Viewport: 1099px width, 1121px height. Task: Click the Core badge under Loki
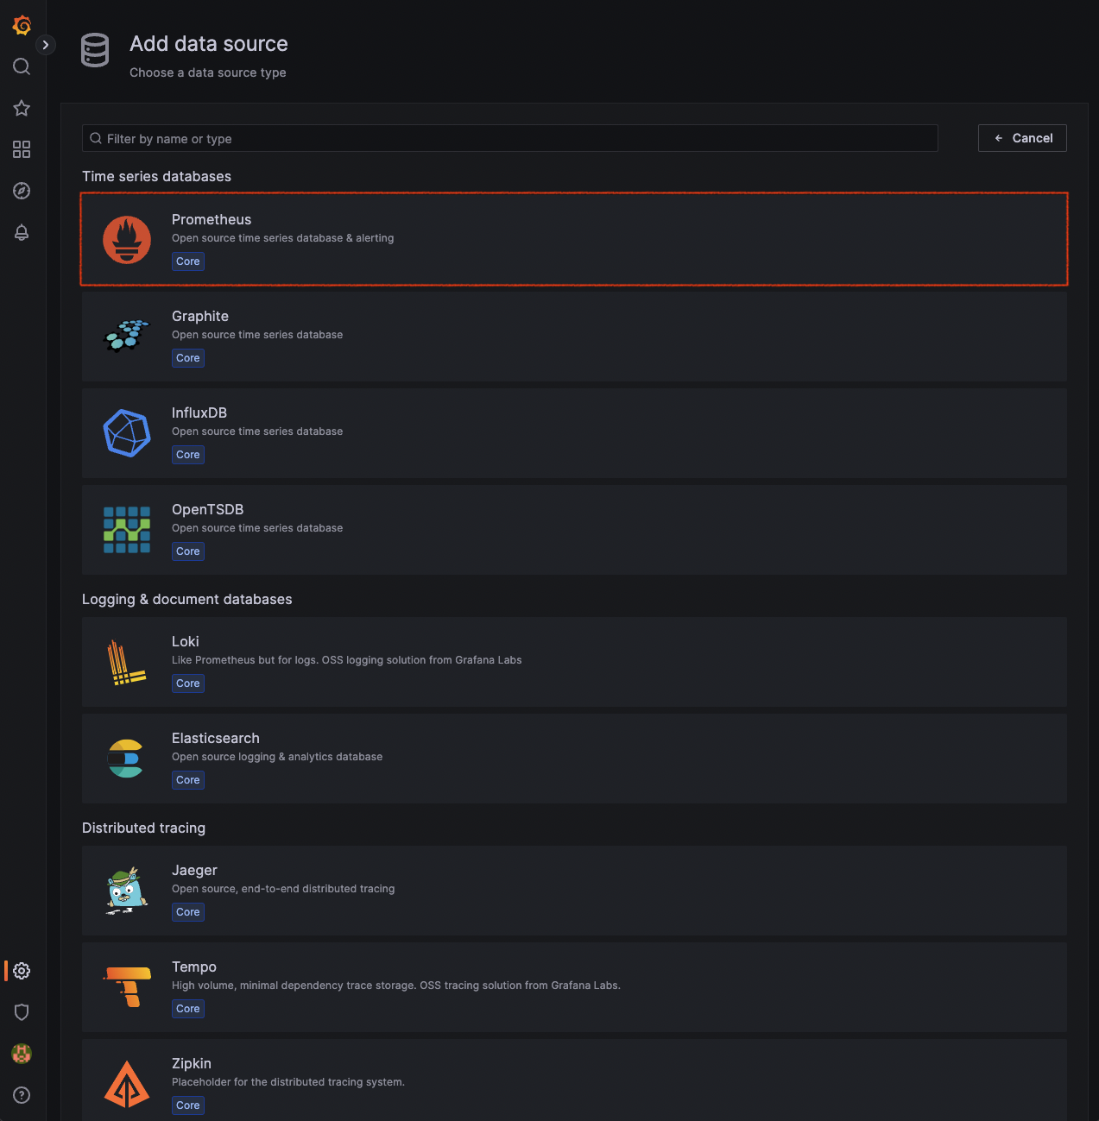[x=188, y=683]
